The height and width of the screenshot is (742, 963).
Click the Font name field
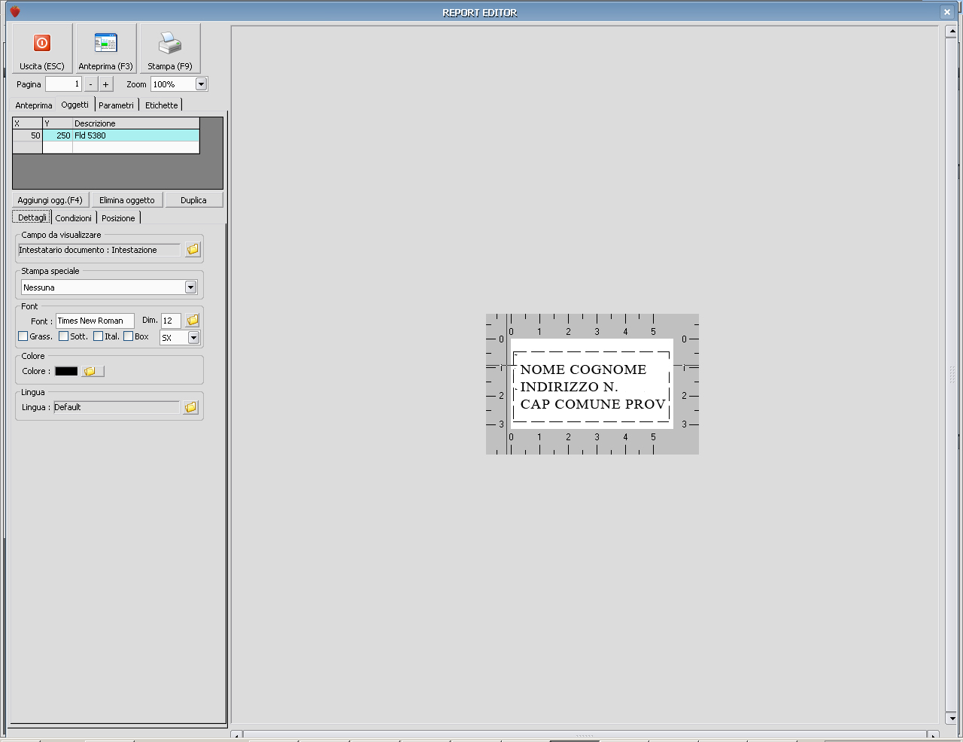pos(95,321)
